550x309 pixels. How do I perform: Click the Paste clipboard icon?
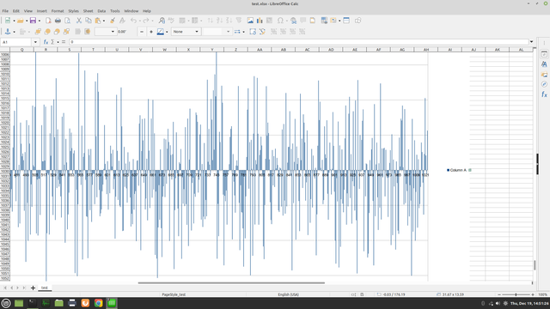pyautogui.click(x=98, y=21)
